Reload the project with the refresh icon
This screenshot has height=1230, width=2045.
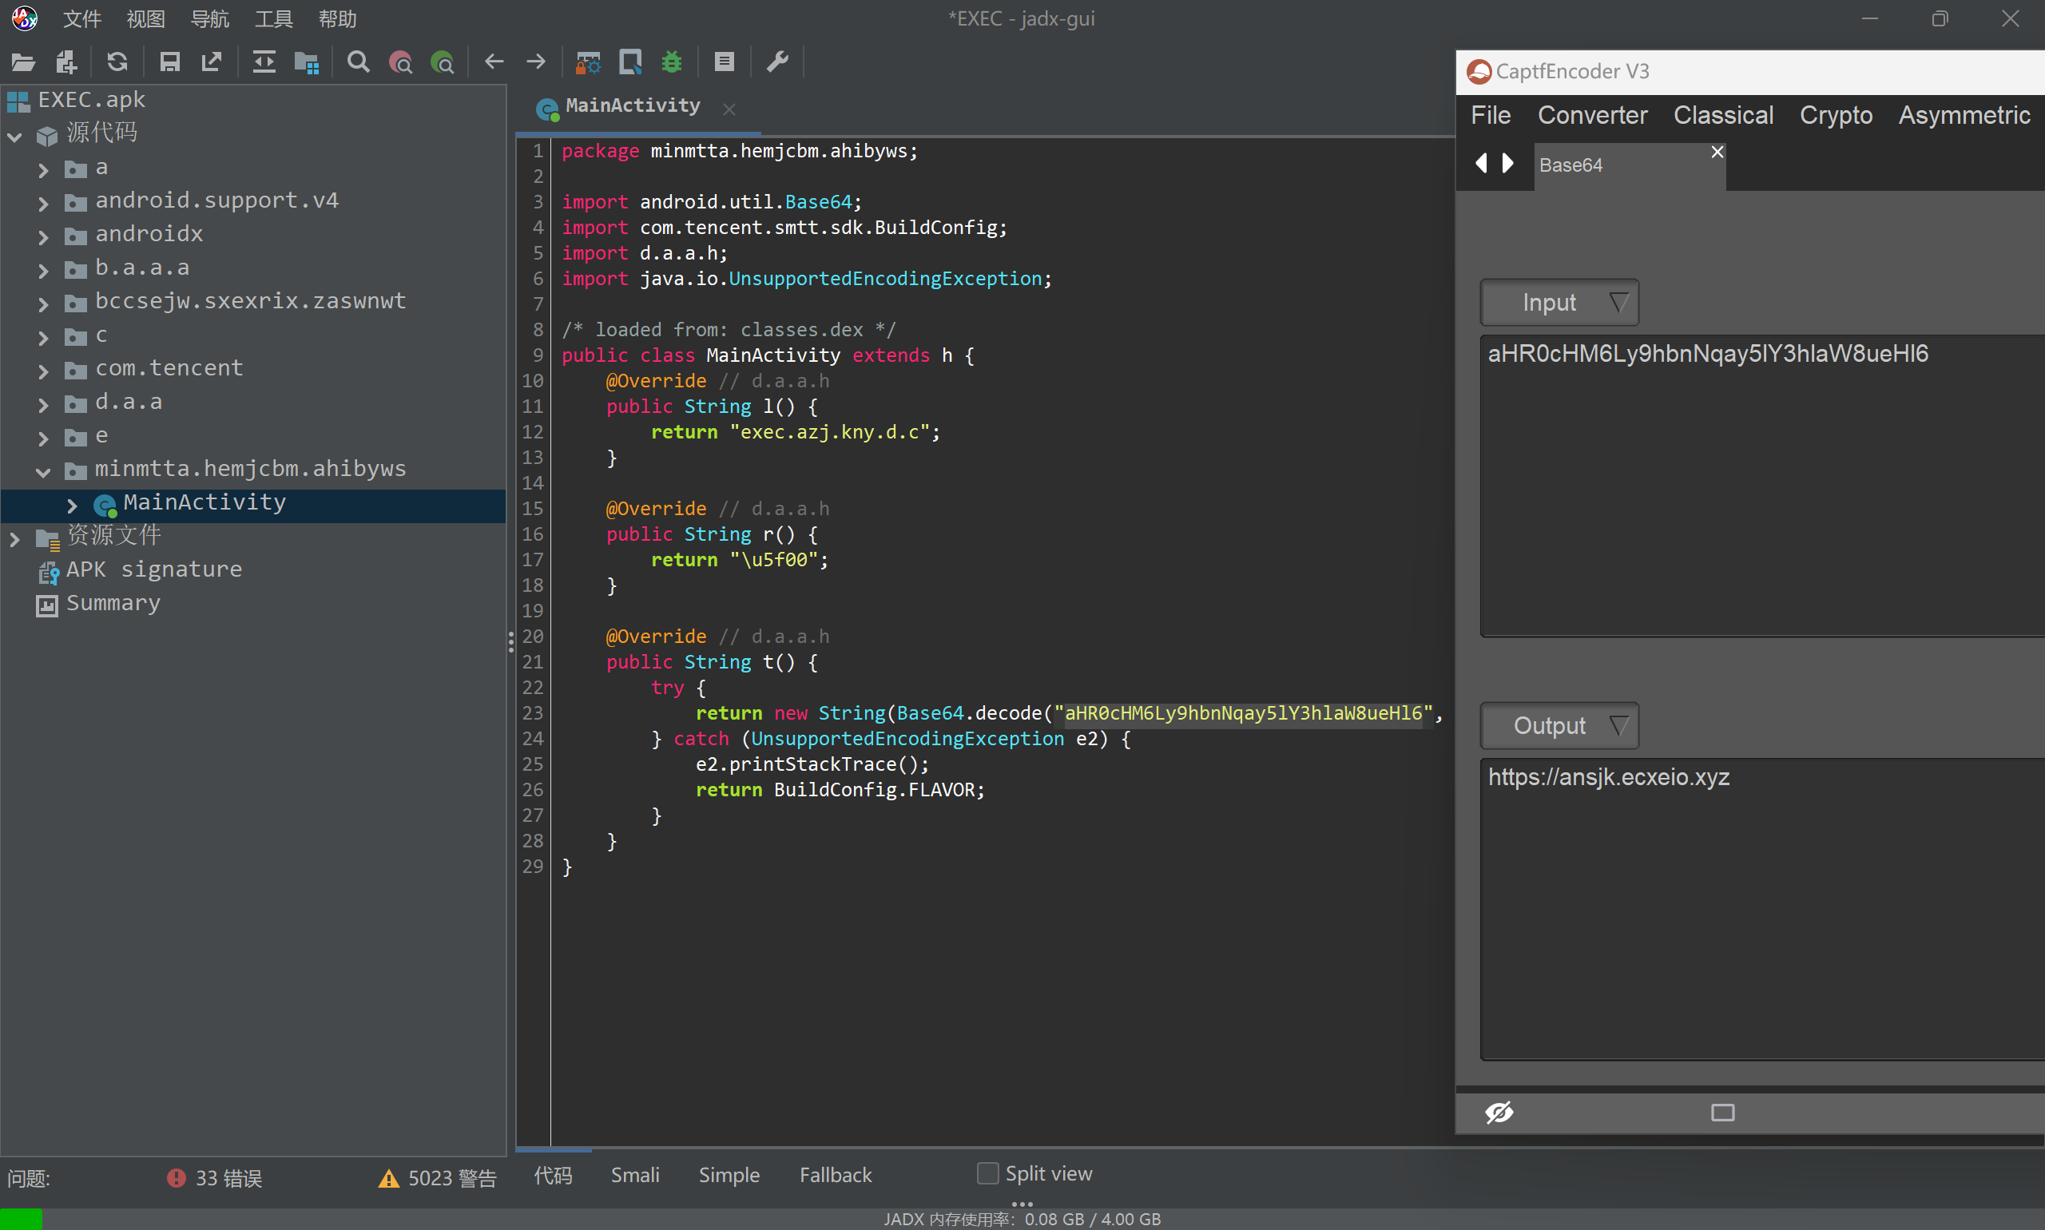click(x=117, y=62)
